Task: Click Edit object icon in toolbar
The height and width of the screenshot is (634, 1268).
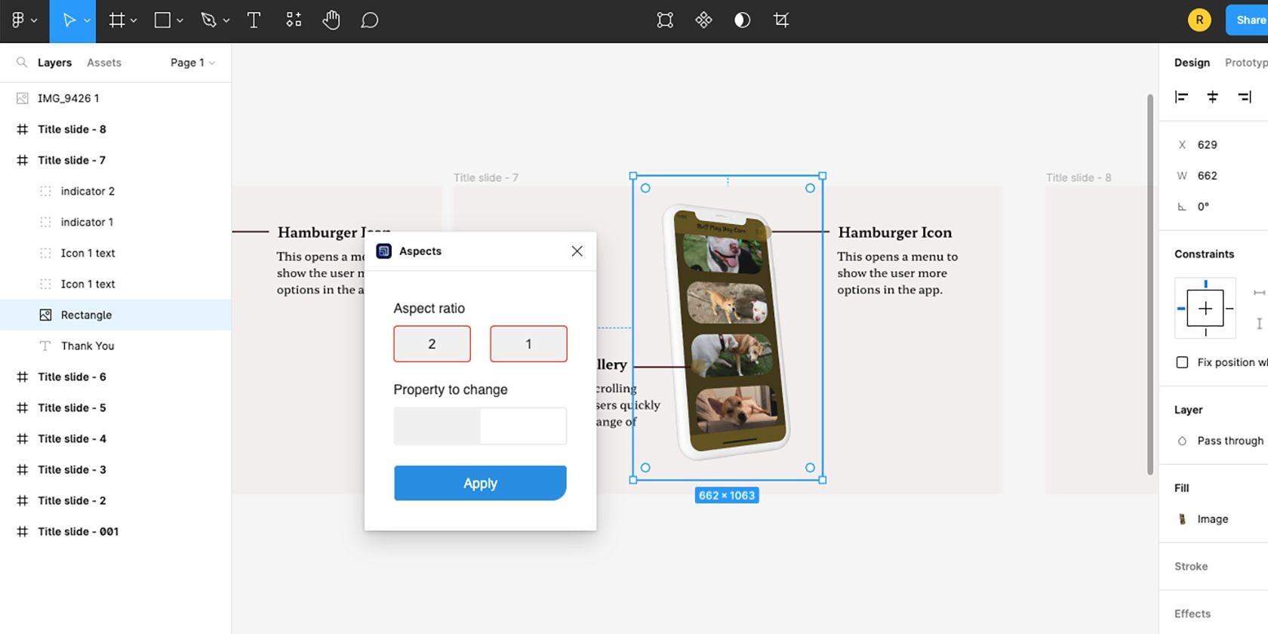Action: click(665, 20)
